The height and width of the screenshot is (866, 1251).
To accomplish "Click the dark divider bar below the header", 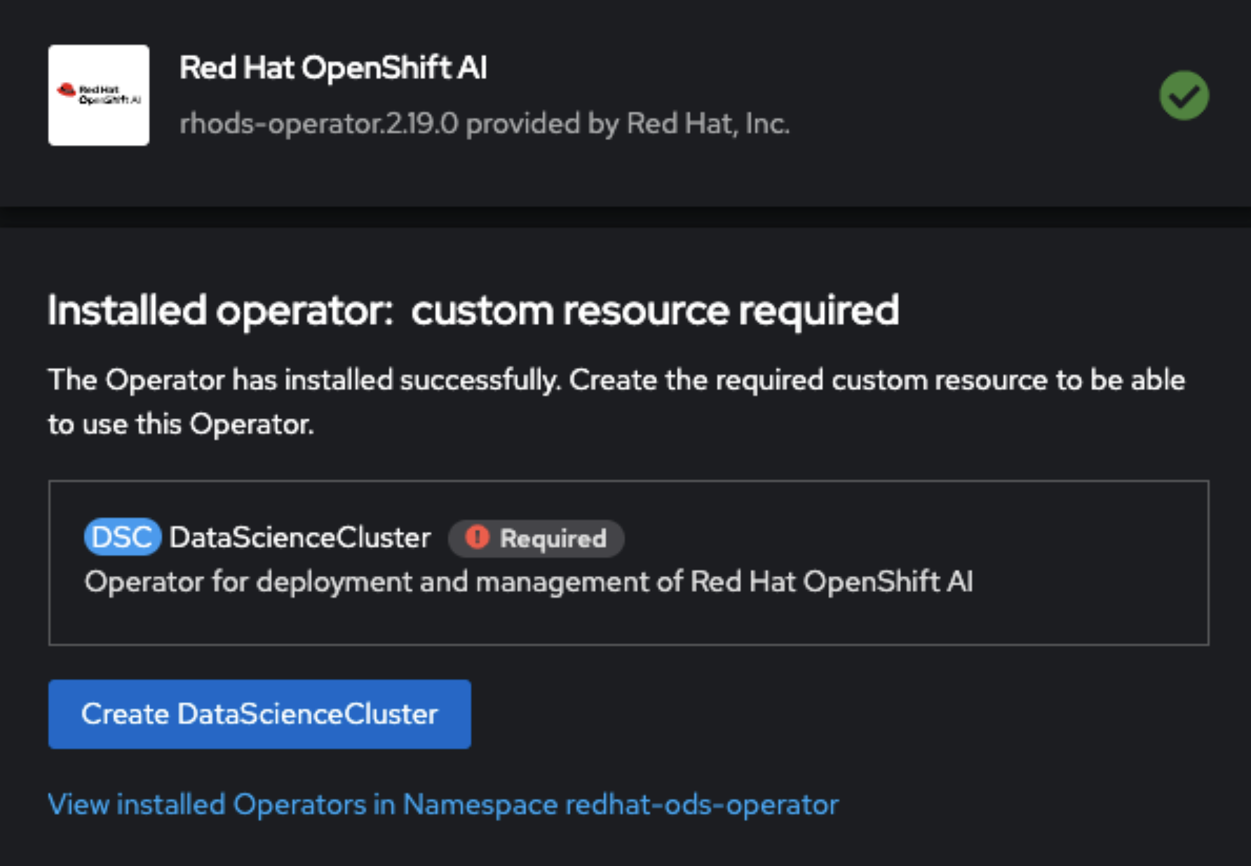I will [625, 216].
